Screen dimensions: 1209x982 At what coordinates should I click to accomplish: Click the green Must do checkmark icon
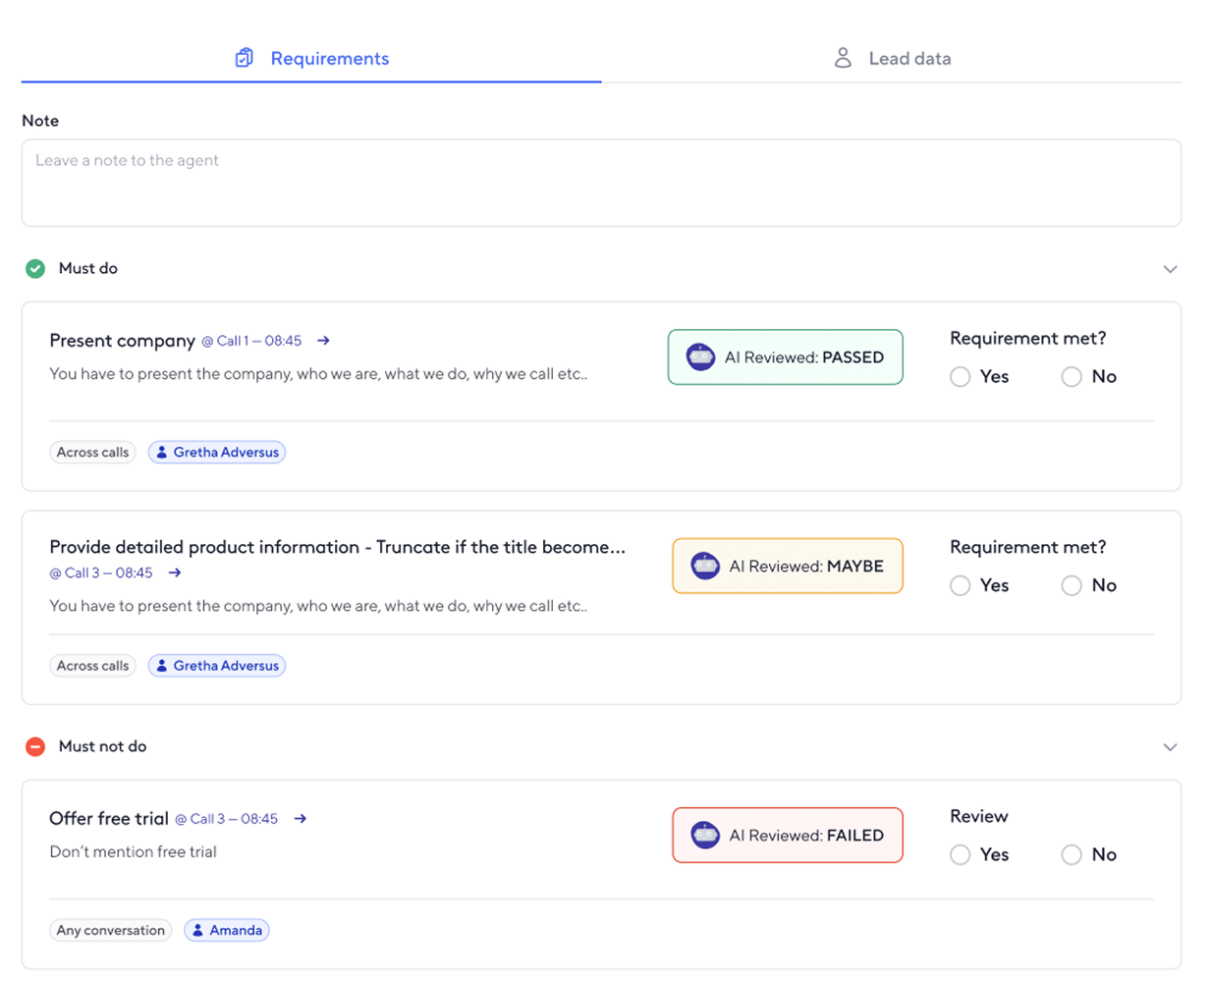click(x=35, y=268)
